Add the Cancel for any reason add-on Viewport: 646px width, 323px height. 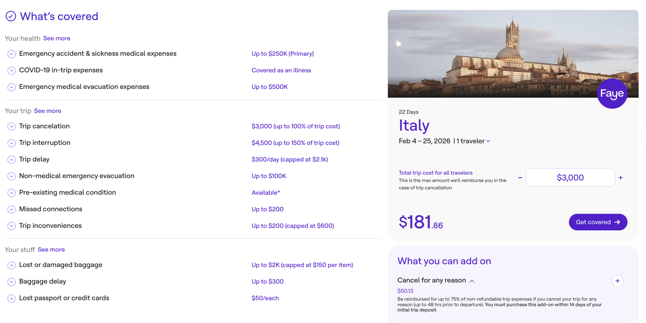coord(617,281)
